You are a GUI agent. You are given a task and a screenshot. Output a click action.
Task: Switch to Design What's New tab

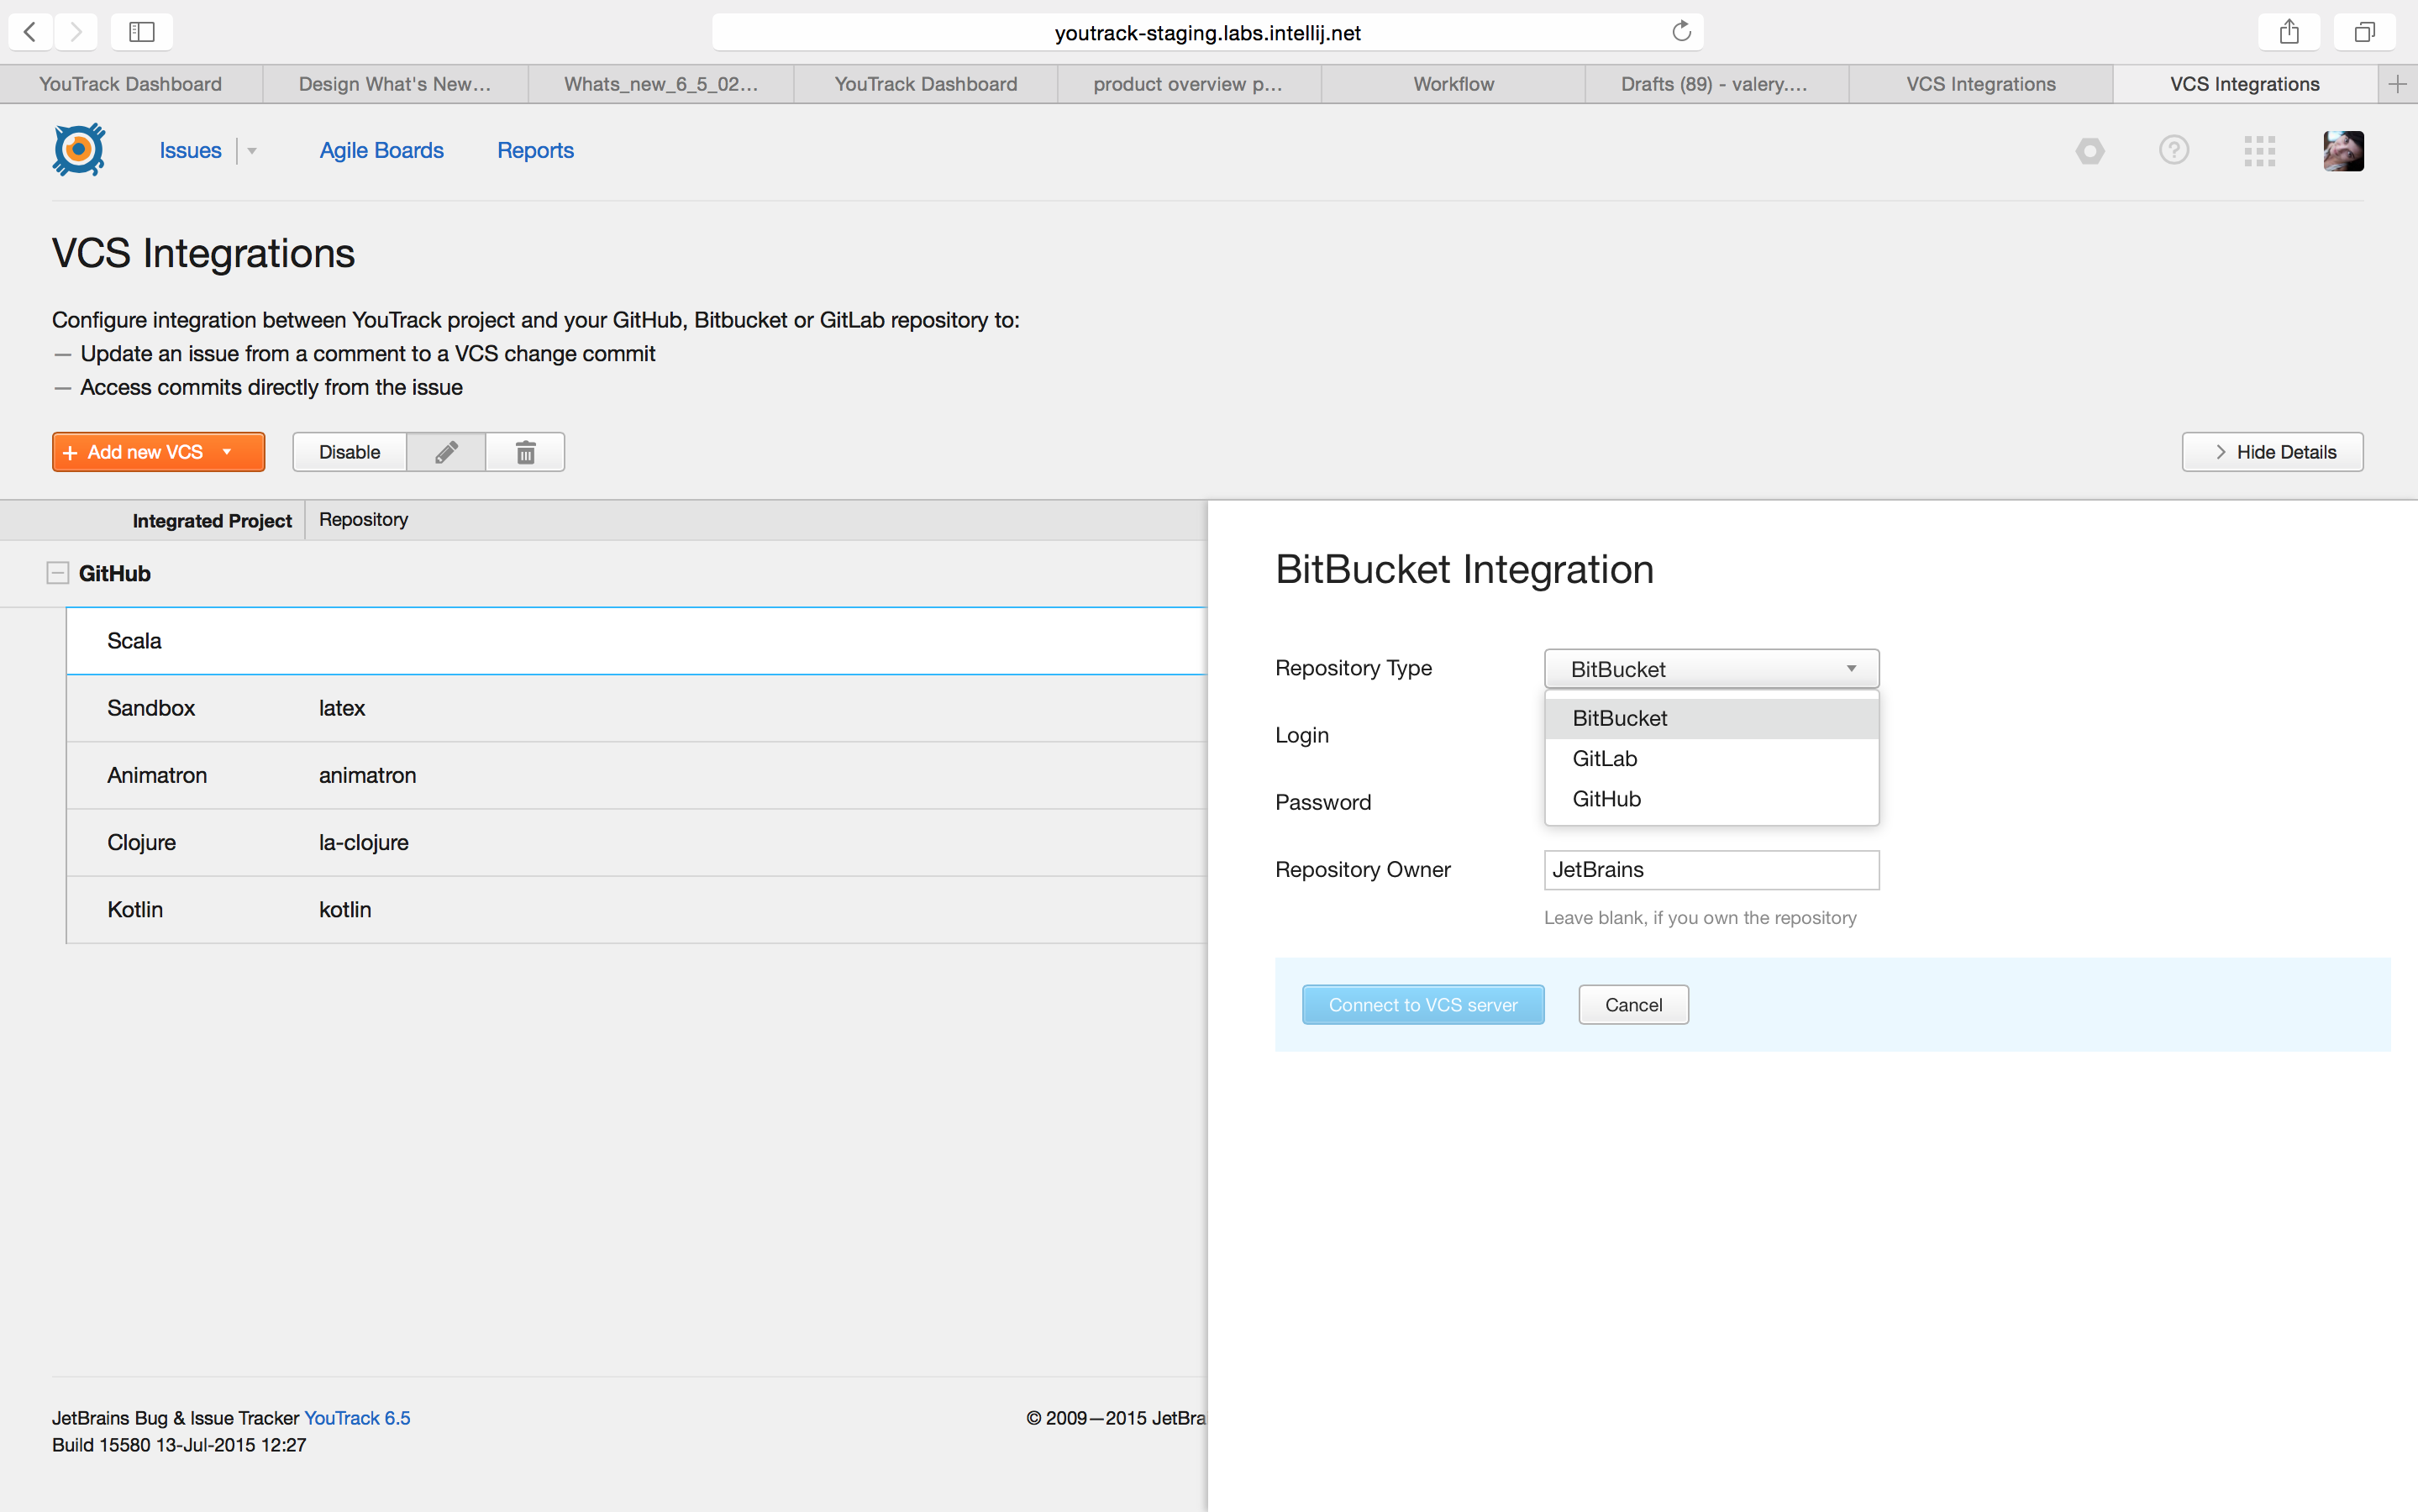coord(395,84)
